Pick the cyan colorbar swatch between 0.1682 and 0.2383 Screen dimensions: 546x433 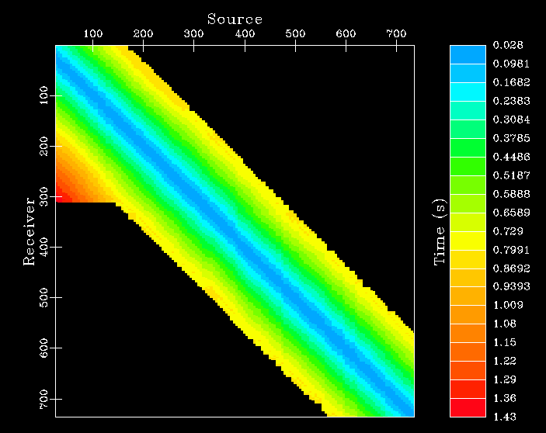(468, 92)
